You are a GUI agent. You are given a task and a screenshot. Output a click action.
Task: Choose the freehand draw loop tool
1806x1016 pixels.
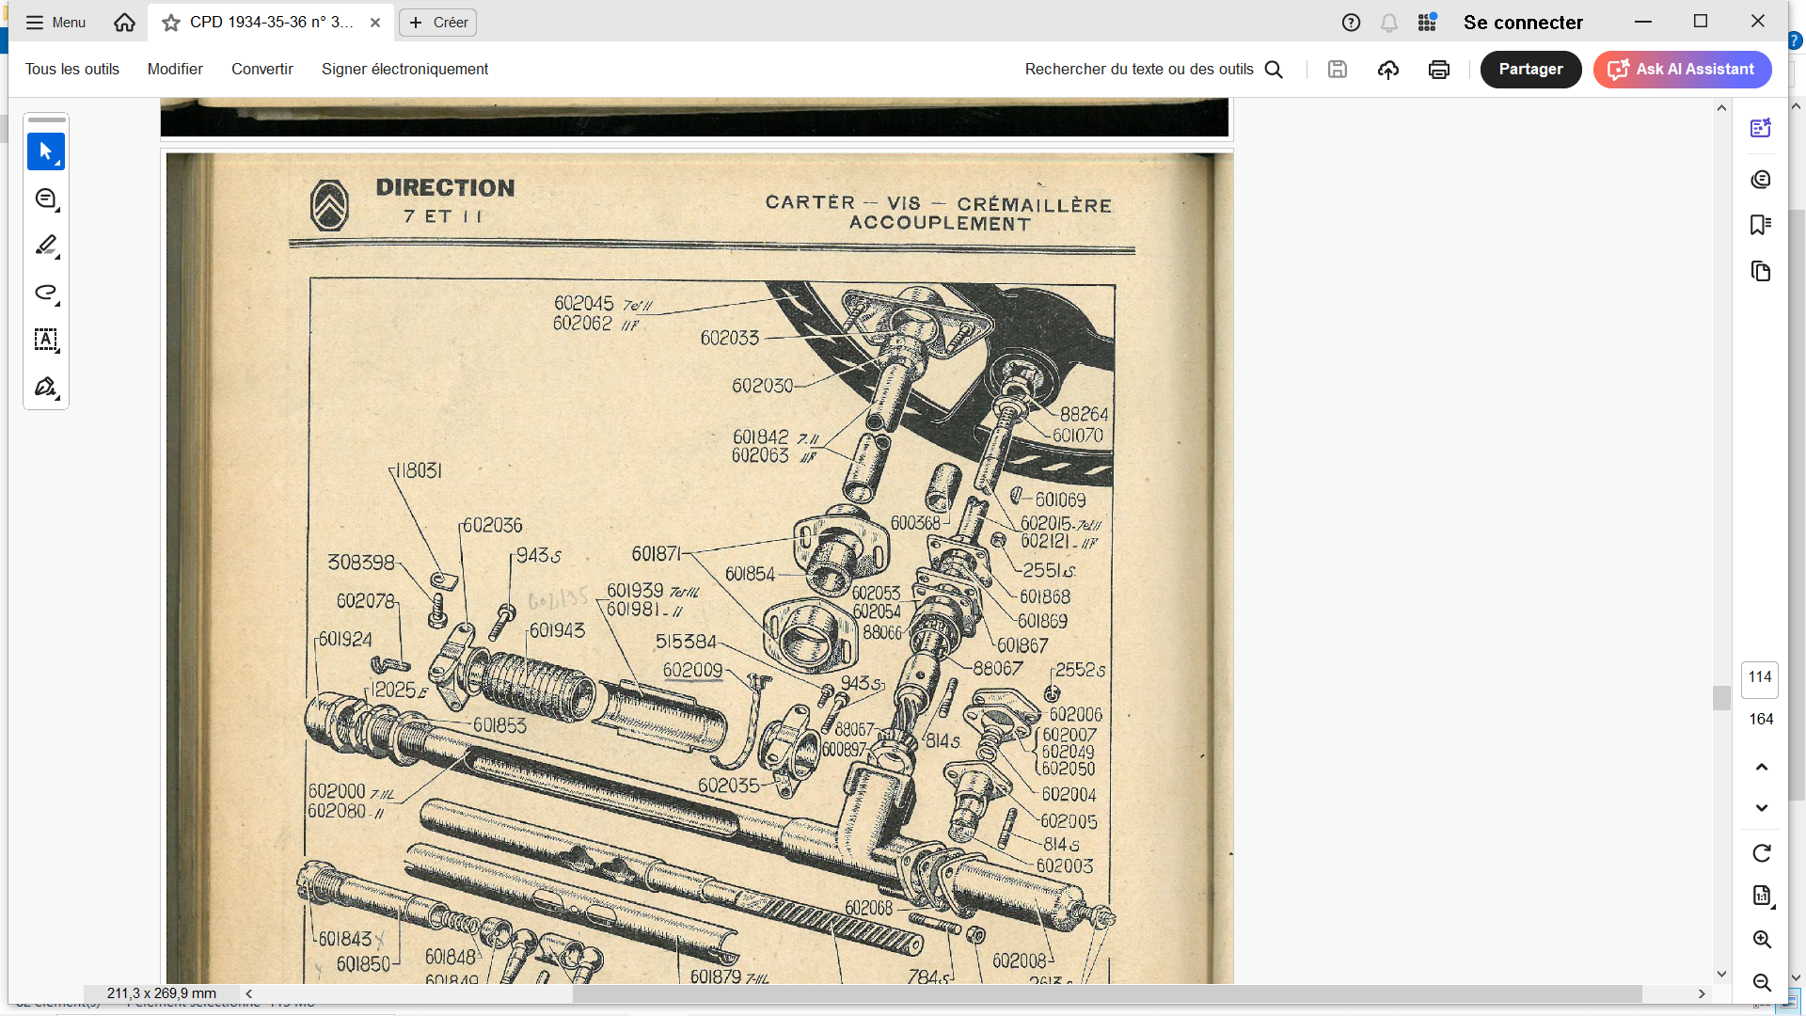pos(45,293)
